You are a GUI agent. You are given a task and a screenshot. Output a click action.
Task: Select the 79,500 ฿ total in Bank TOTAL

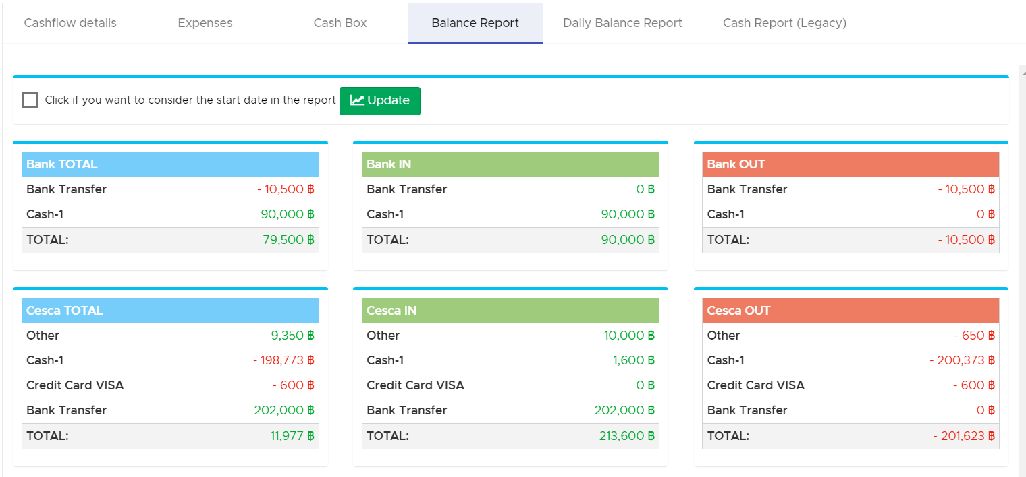coord(289,240)
